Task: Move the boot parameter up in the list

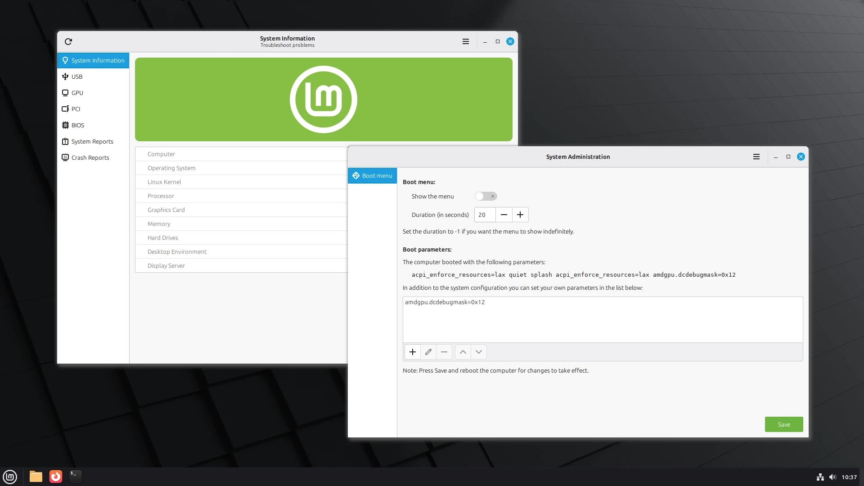Action: pos(463,352)
